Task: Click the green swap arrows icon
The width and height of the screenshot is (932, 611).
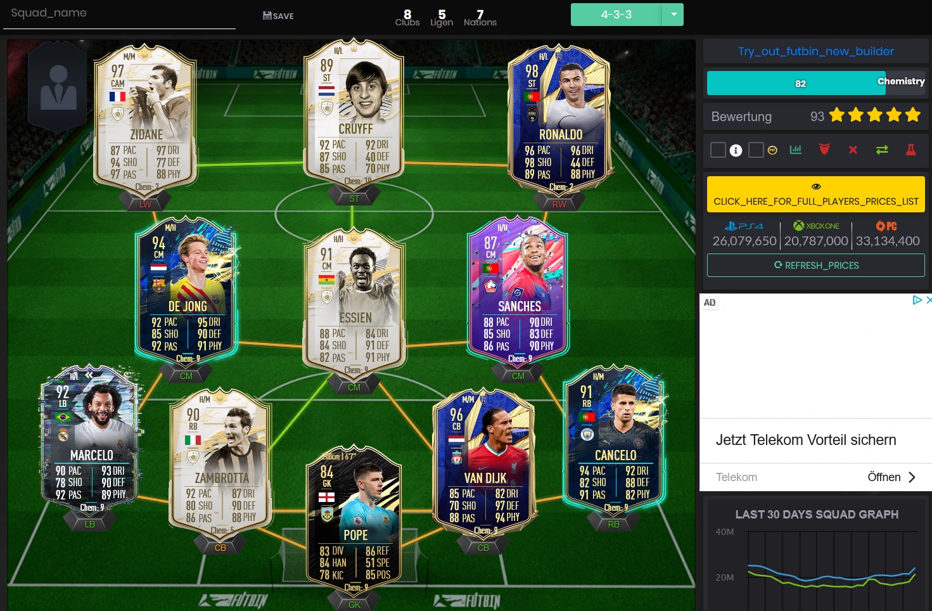Action: [882, 150]
